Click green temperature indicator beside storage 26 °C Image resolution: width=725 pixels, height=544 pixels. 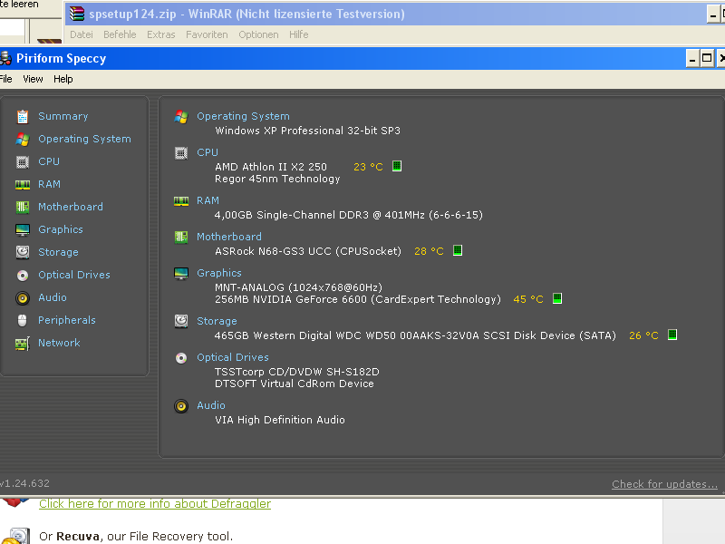672,335
